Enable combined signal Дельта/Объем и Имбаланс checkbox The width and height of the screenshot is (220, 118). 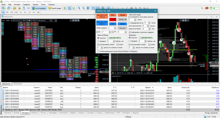(x=98, y=51)
